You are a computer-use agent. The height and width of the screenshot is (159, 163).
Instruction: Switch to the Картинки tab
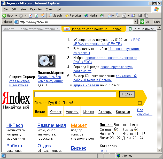tap(123, 112)
